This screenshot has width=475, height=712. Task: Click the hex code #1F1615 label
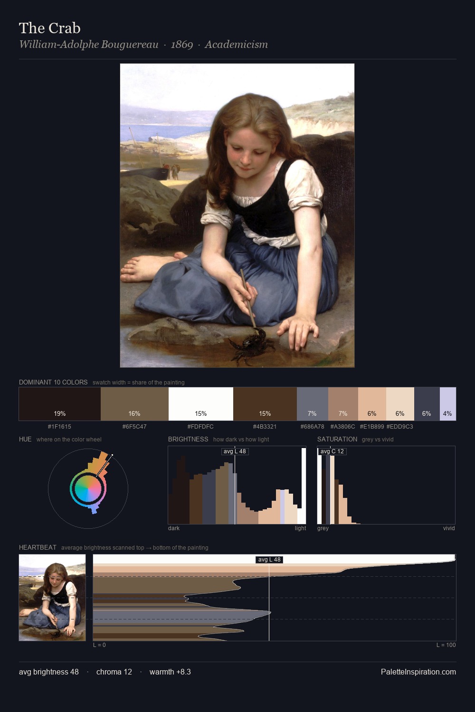pos(59,427)
